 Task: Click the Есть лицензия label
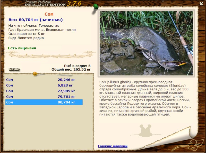(22, 48)
